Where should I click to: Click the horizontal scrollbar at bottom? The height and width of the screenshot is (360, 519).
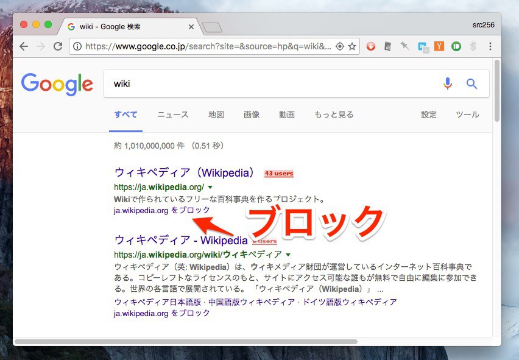[186, 342]
